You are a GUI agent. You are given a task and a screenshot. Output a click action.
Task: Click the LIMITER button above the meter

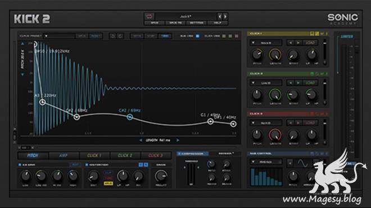coord(347,36)
